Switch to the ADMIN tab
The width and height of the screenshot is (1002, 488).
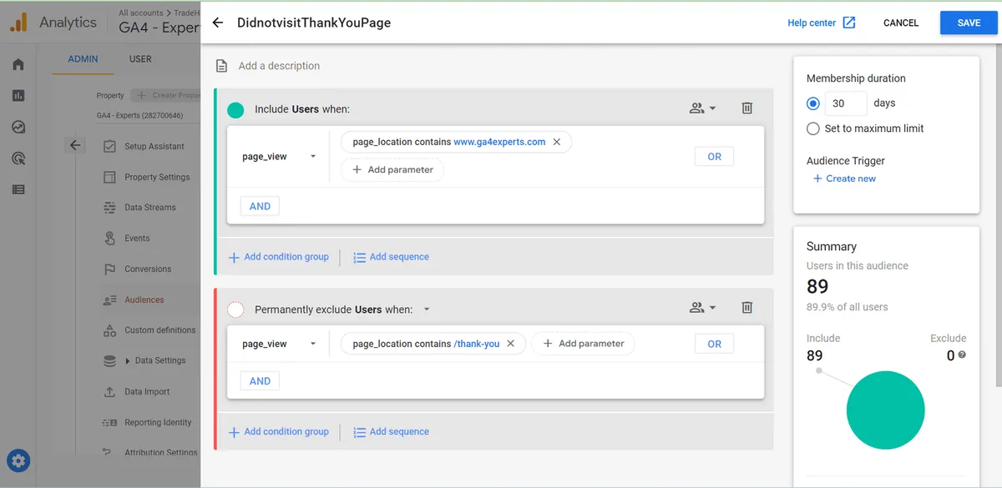click(x=83, y=59)
